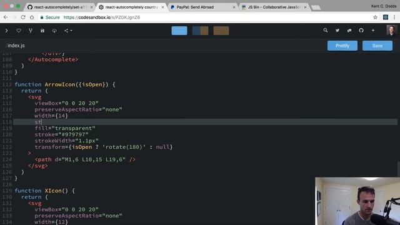Click the width={14} code line
The height and width of the screenshot is (225, 400).
51,116
